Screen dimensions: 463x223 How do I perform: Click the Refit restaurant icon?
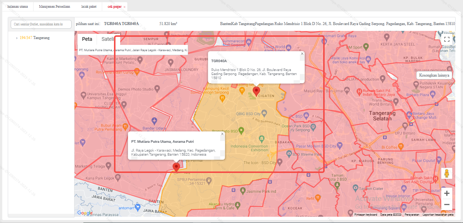click(318, 198)
